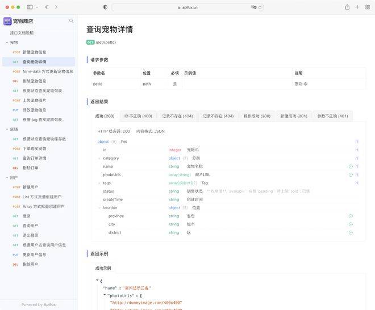The width and height of the screenshot is (375, 310).
Task: Collapse the location object field
Action: [99, 208]
